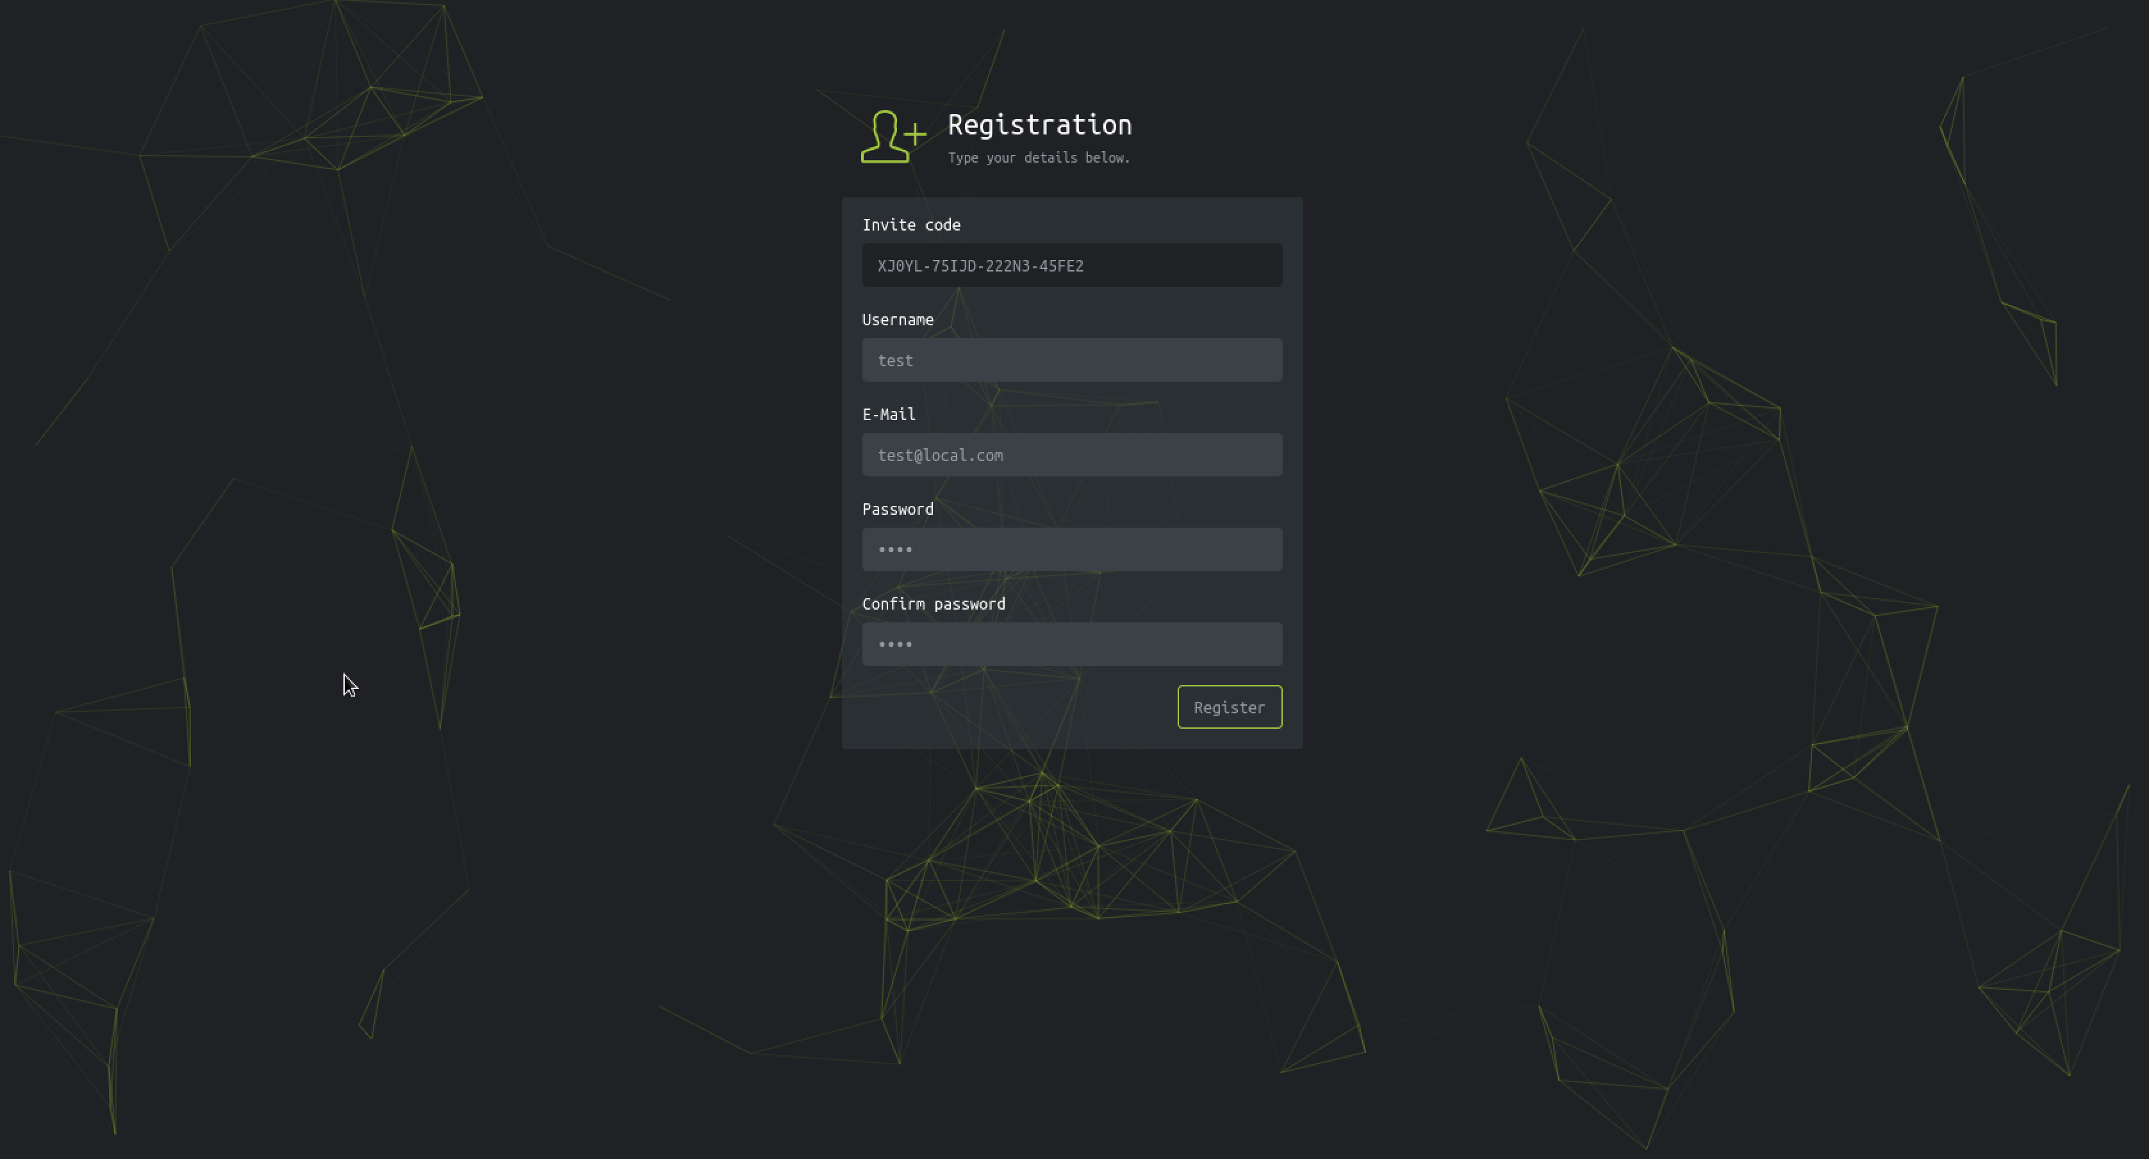Select the Password input field
Screen dimensions: 2149x1159
1072,549
